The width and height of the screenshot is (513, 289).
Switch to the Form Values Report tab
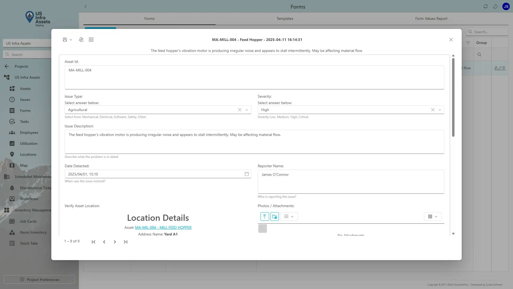pos(431,18)
